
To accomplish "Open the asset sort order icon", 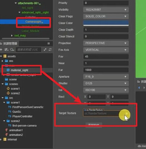I will coord(7,49).
